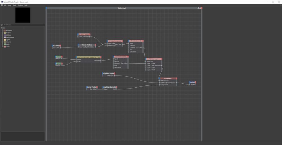This screenshot has height=145, width=282.
Task: Expand the Environment node category
Action: click(3, 37)
